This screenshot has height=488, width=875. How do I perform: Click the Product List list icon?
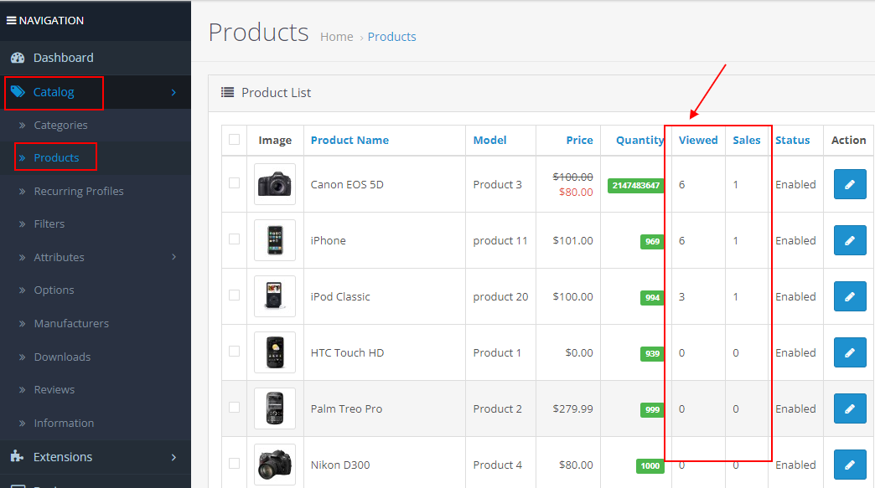point(227,92)
